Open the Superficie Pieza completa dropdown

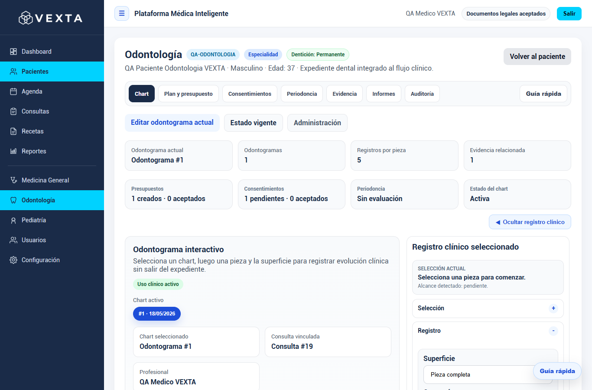pos(488,374)
